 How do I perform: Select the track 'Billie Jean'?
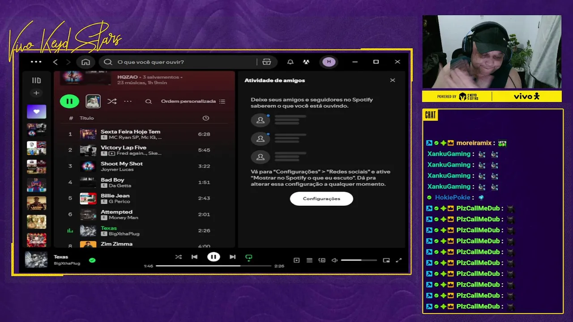[115, 196]
